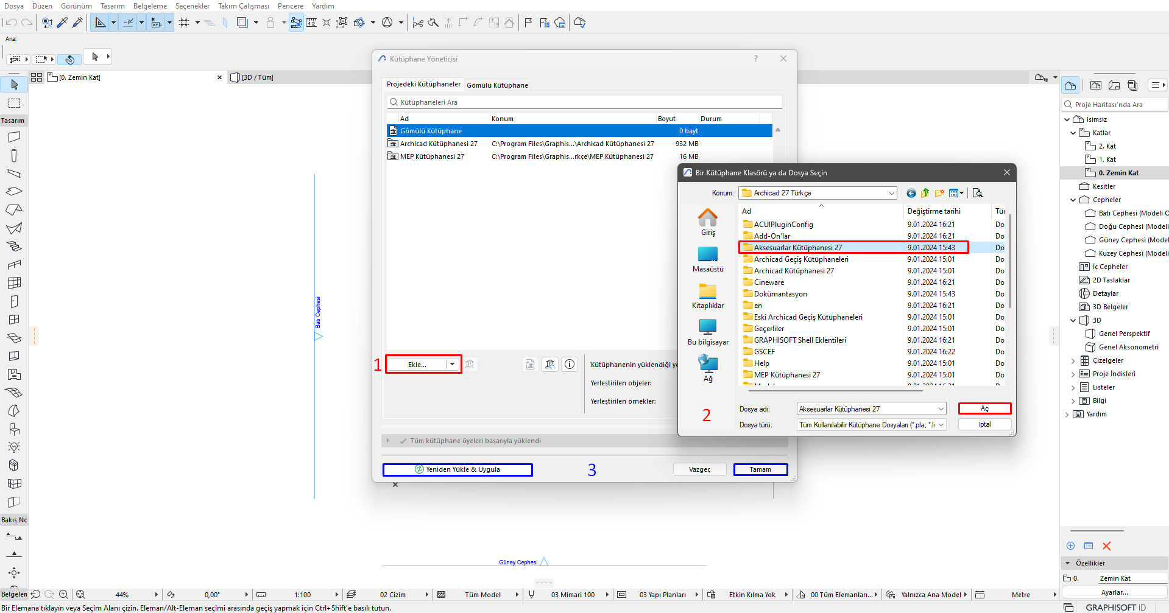Select Genel Perspektif in the navigator tree

1124,334
